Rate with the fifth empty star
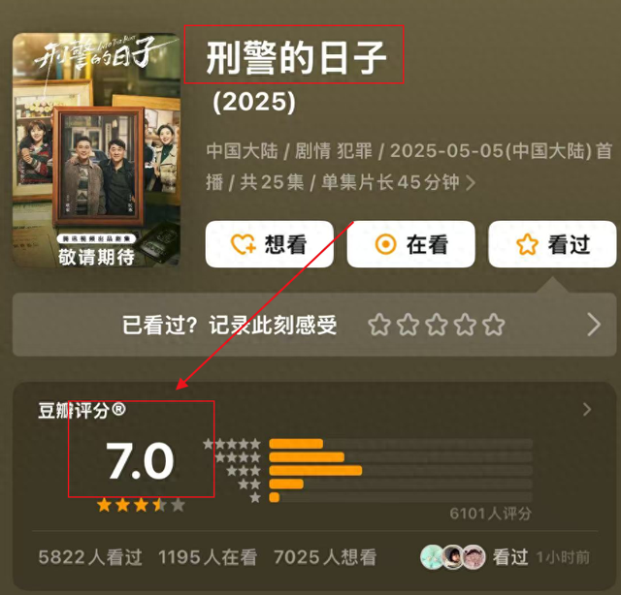The image size is (621, 595). click(494, 325)
